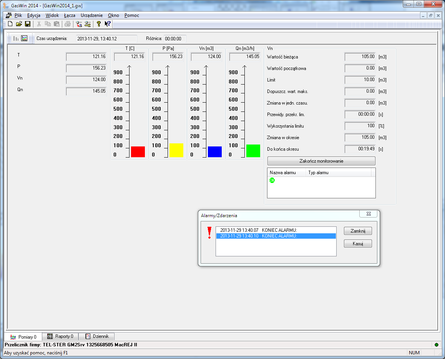Close the Alarmy/Zdarzenia dialog with X
445x359 pixels.
(x=369, y=214)
